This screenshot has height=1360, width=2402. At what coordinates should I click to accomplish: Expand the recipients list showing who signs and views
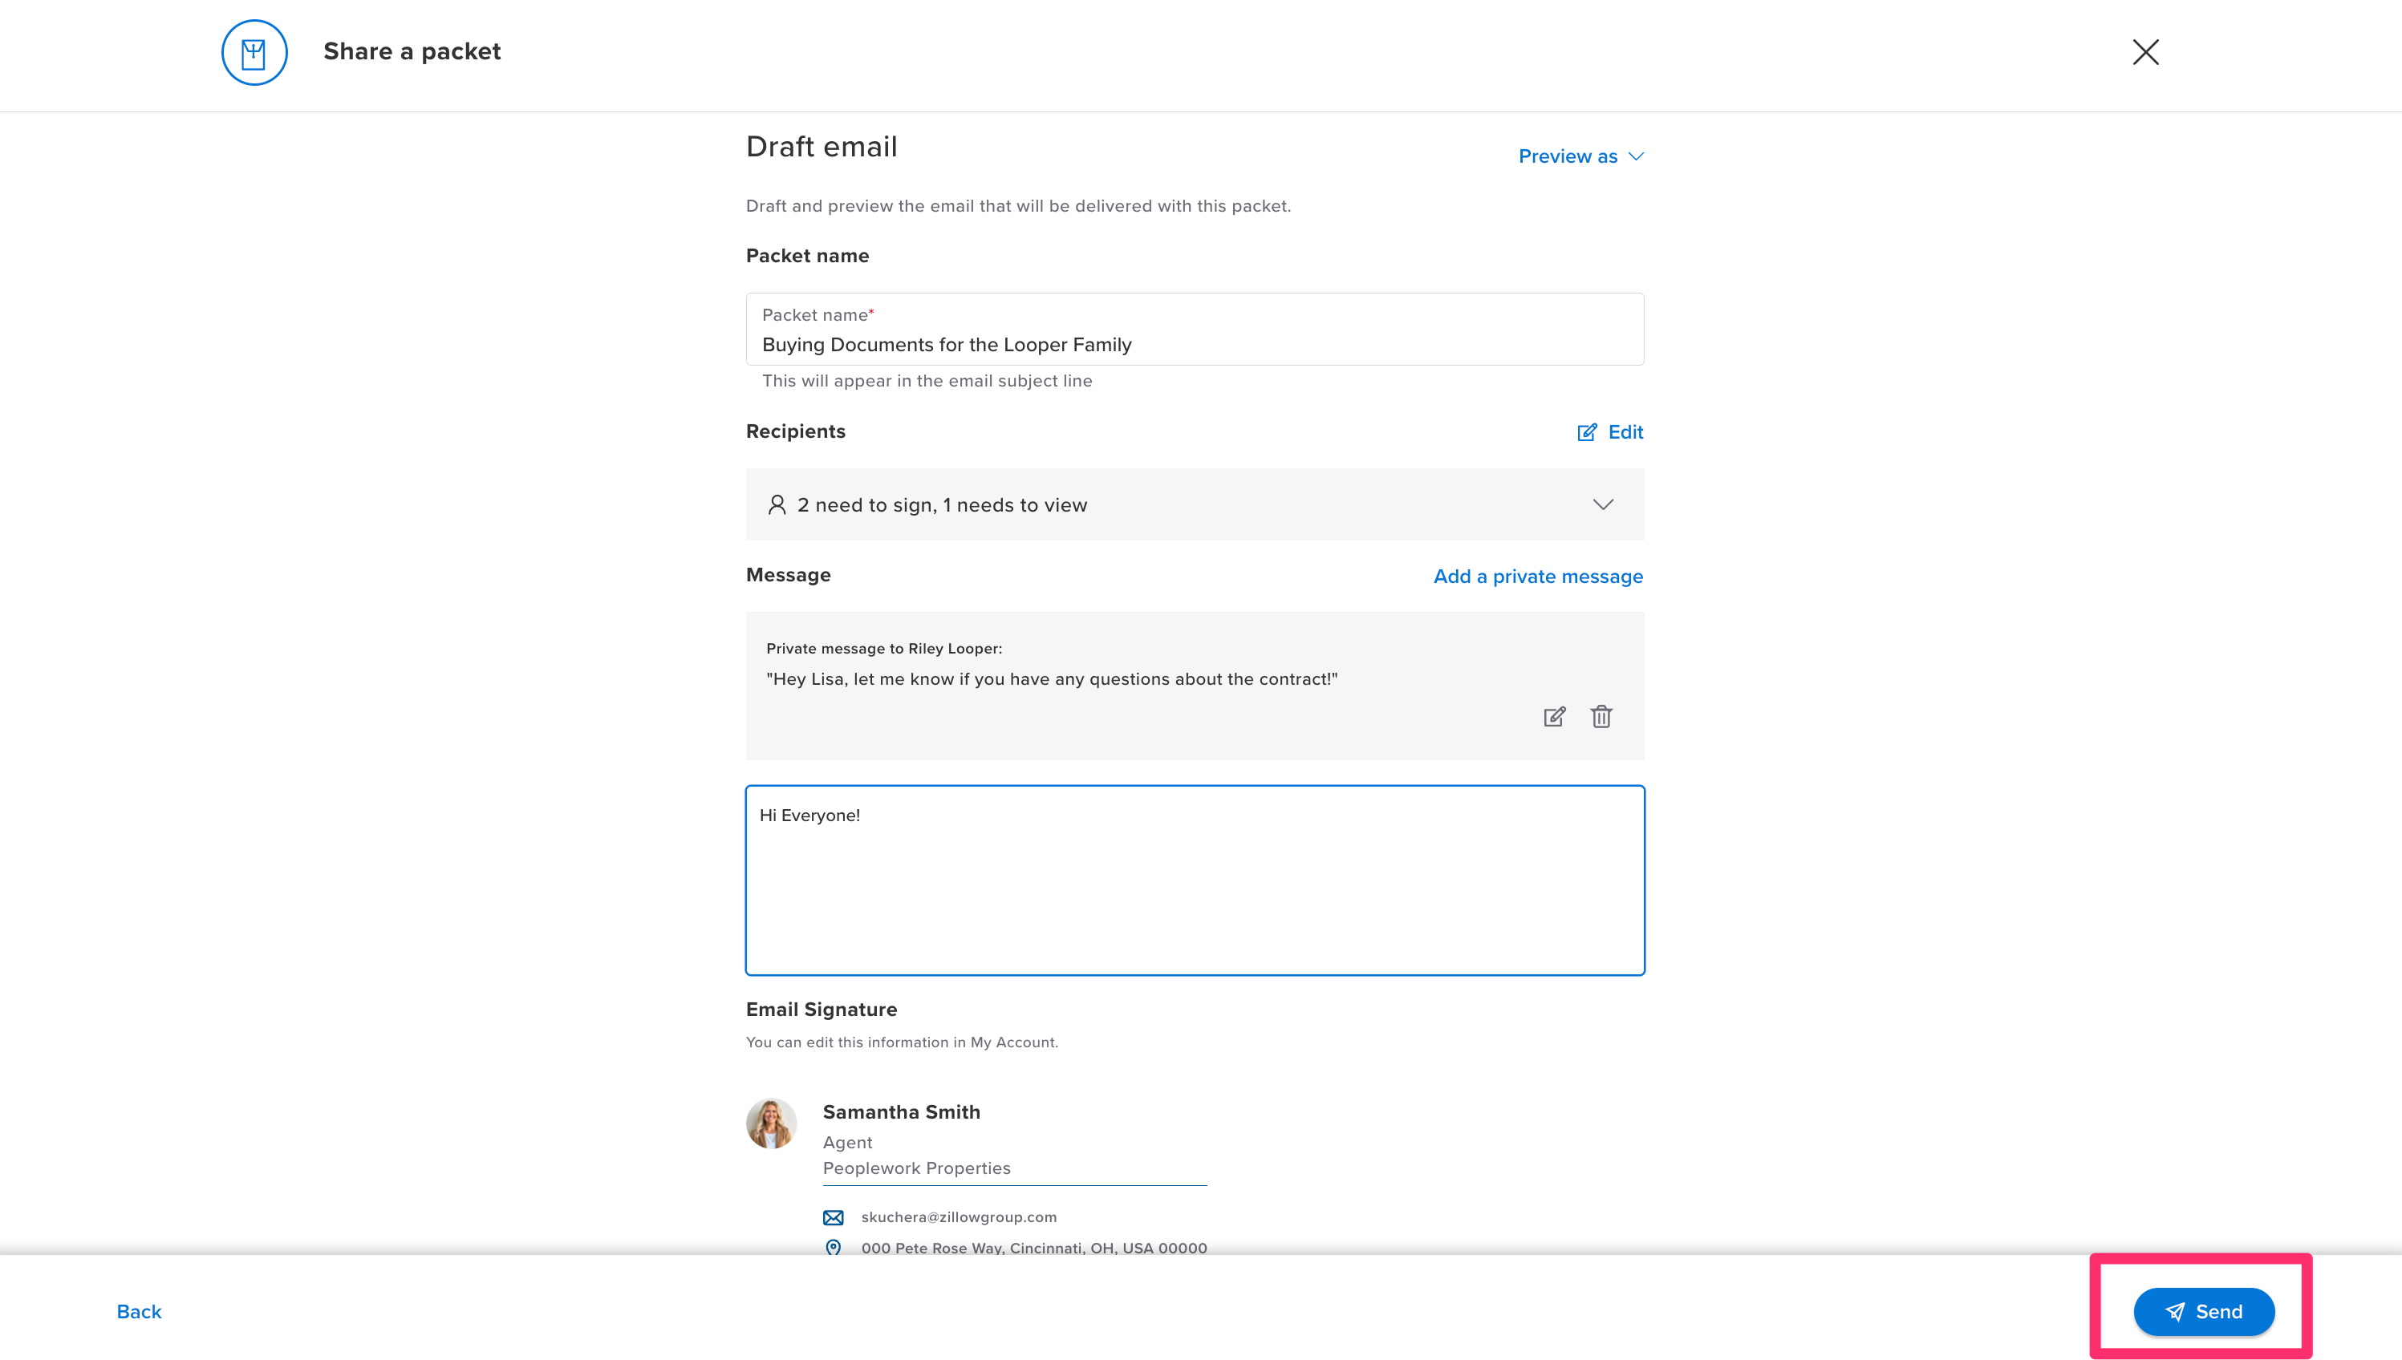point(1604,504)
